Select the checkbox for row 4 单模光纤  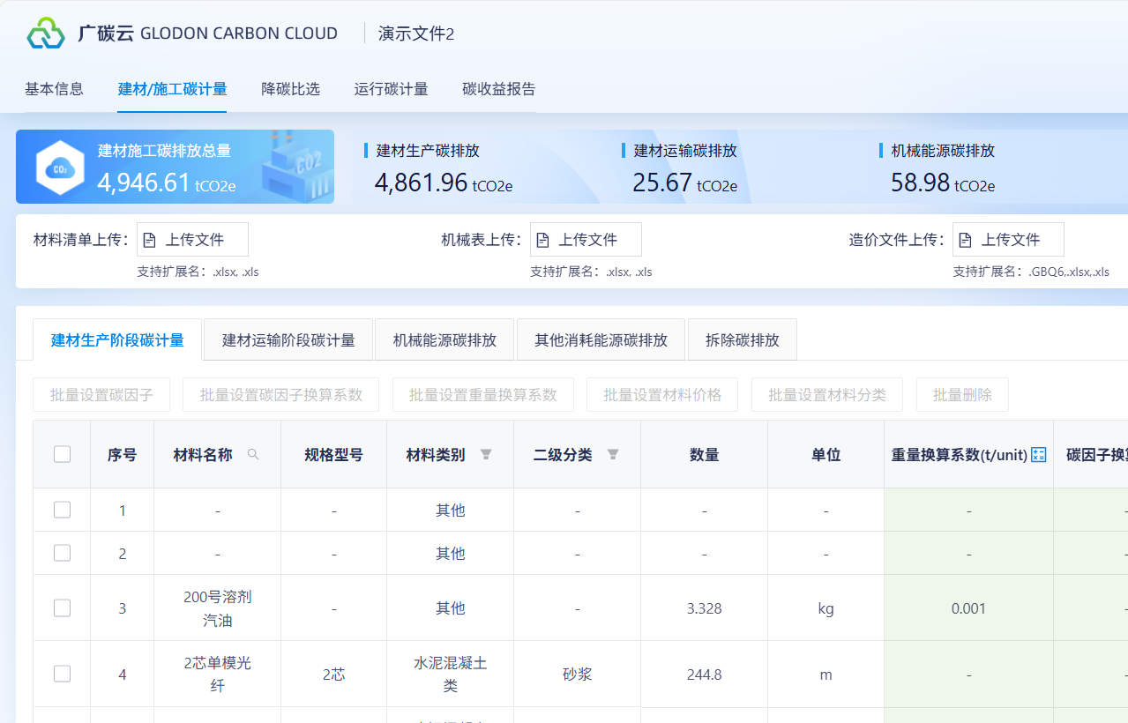coord(62,674)
